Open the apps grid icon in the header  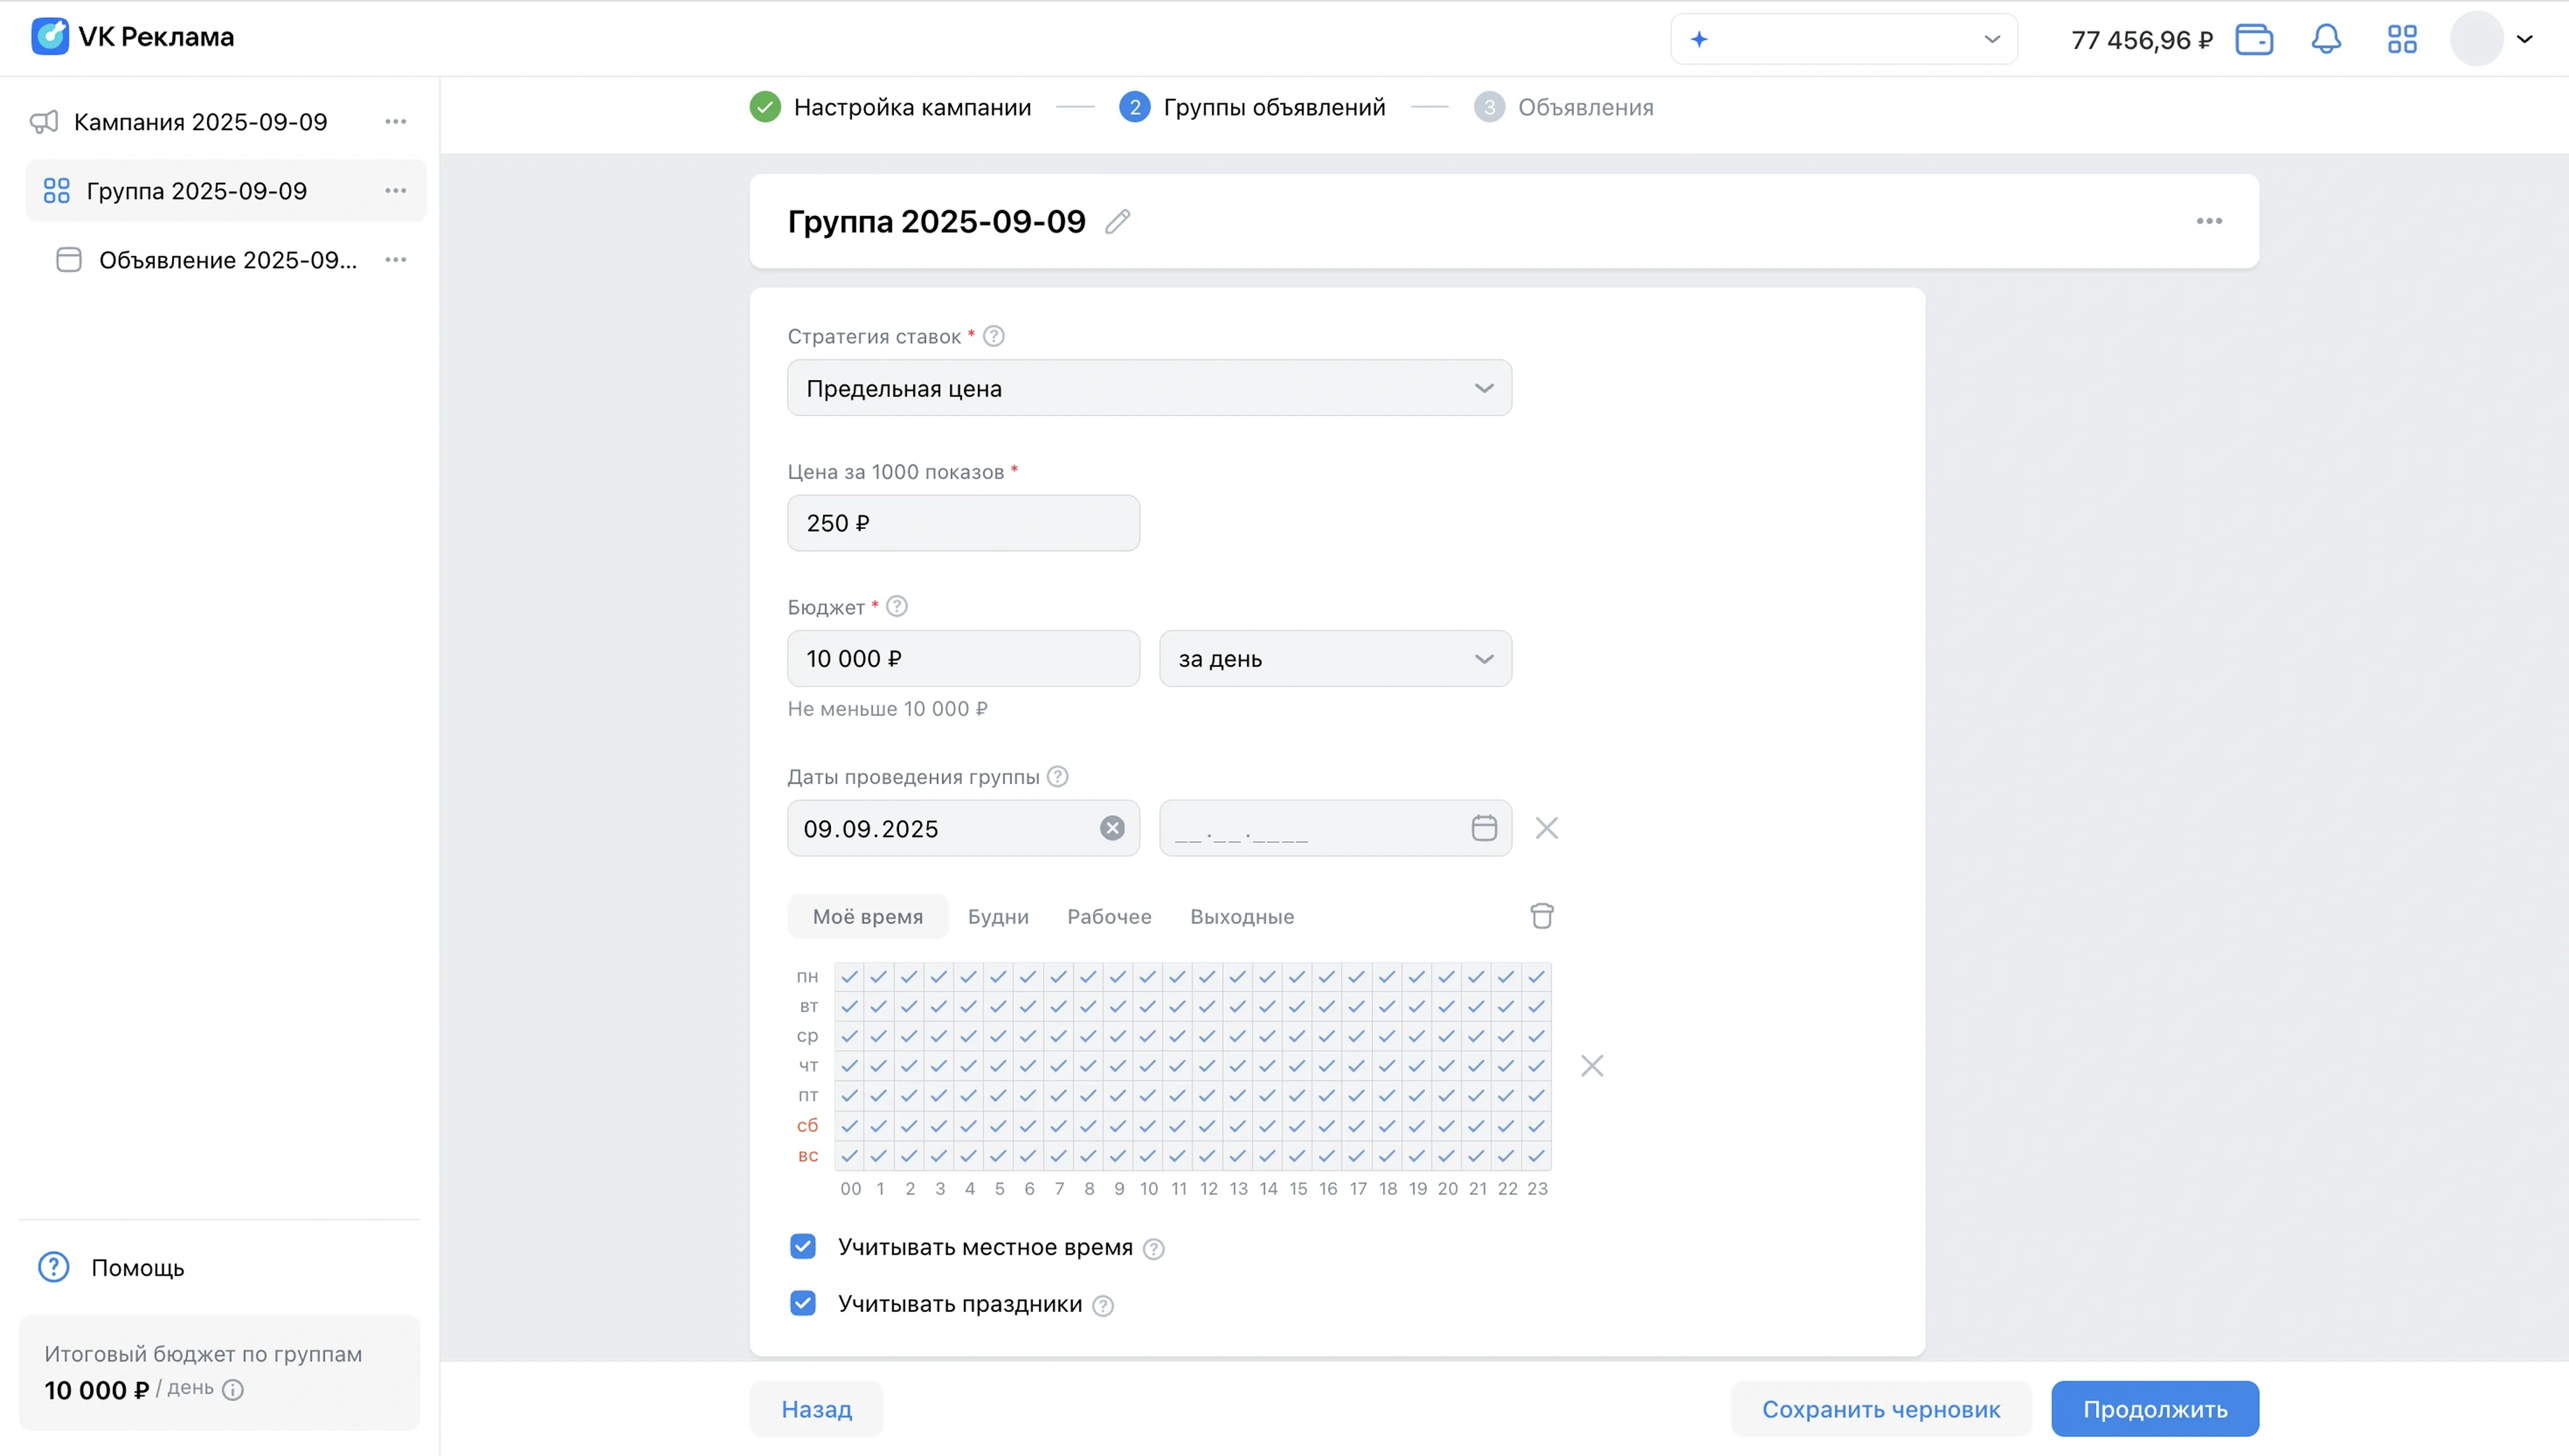2402,39
